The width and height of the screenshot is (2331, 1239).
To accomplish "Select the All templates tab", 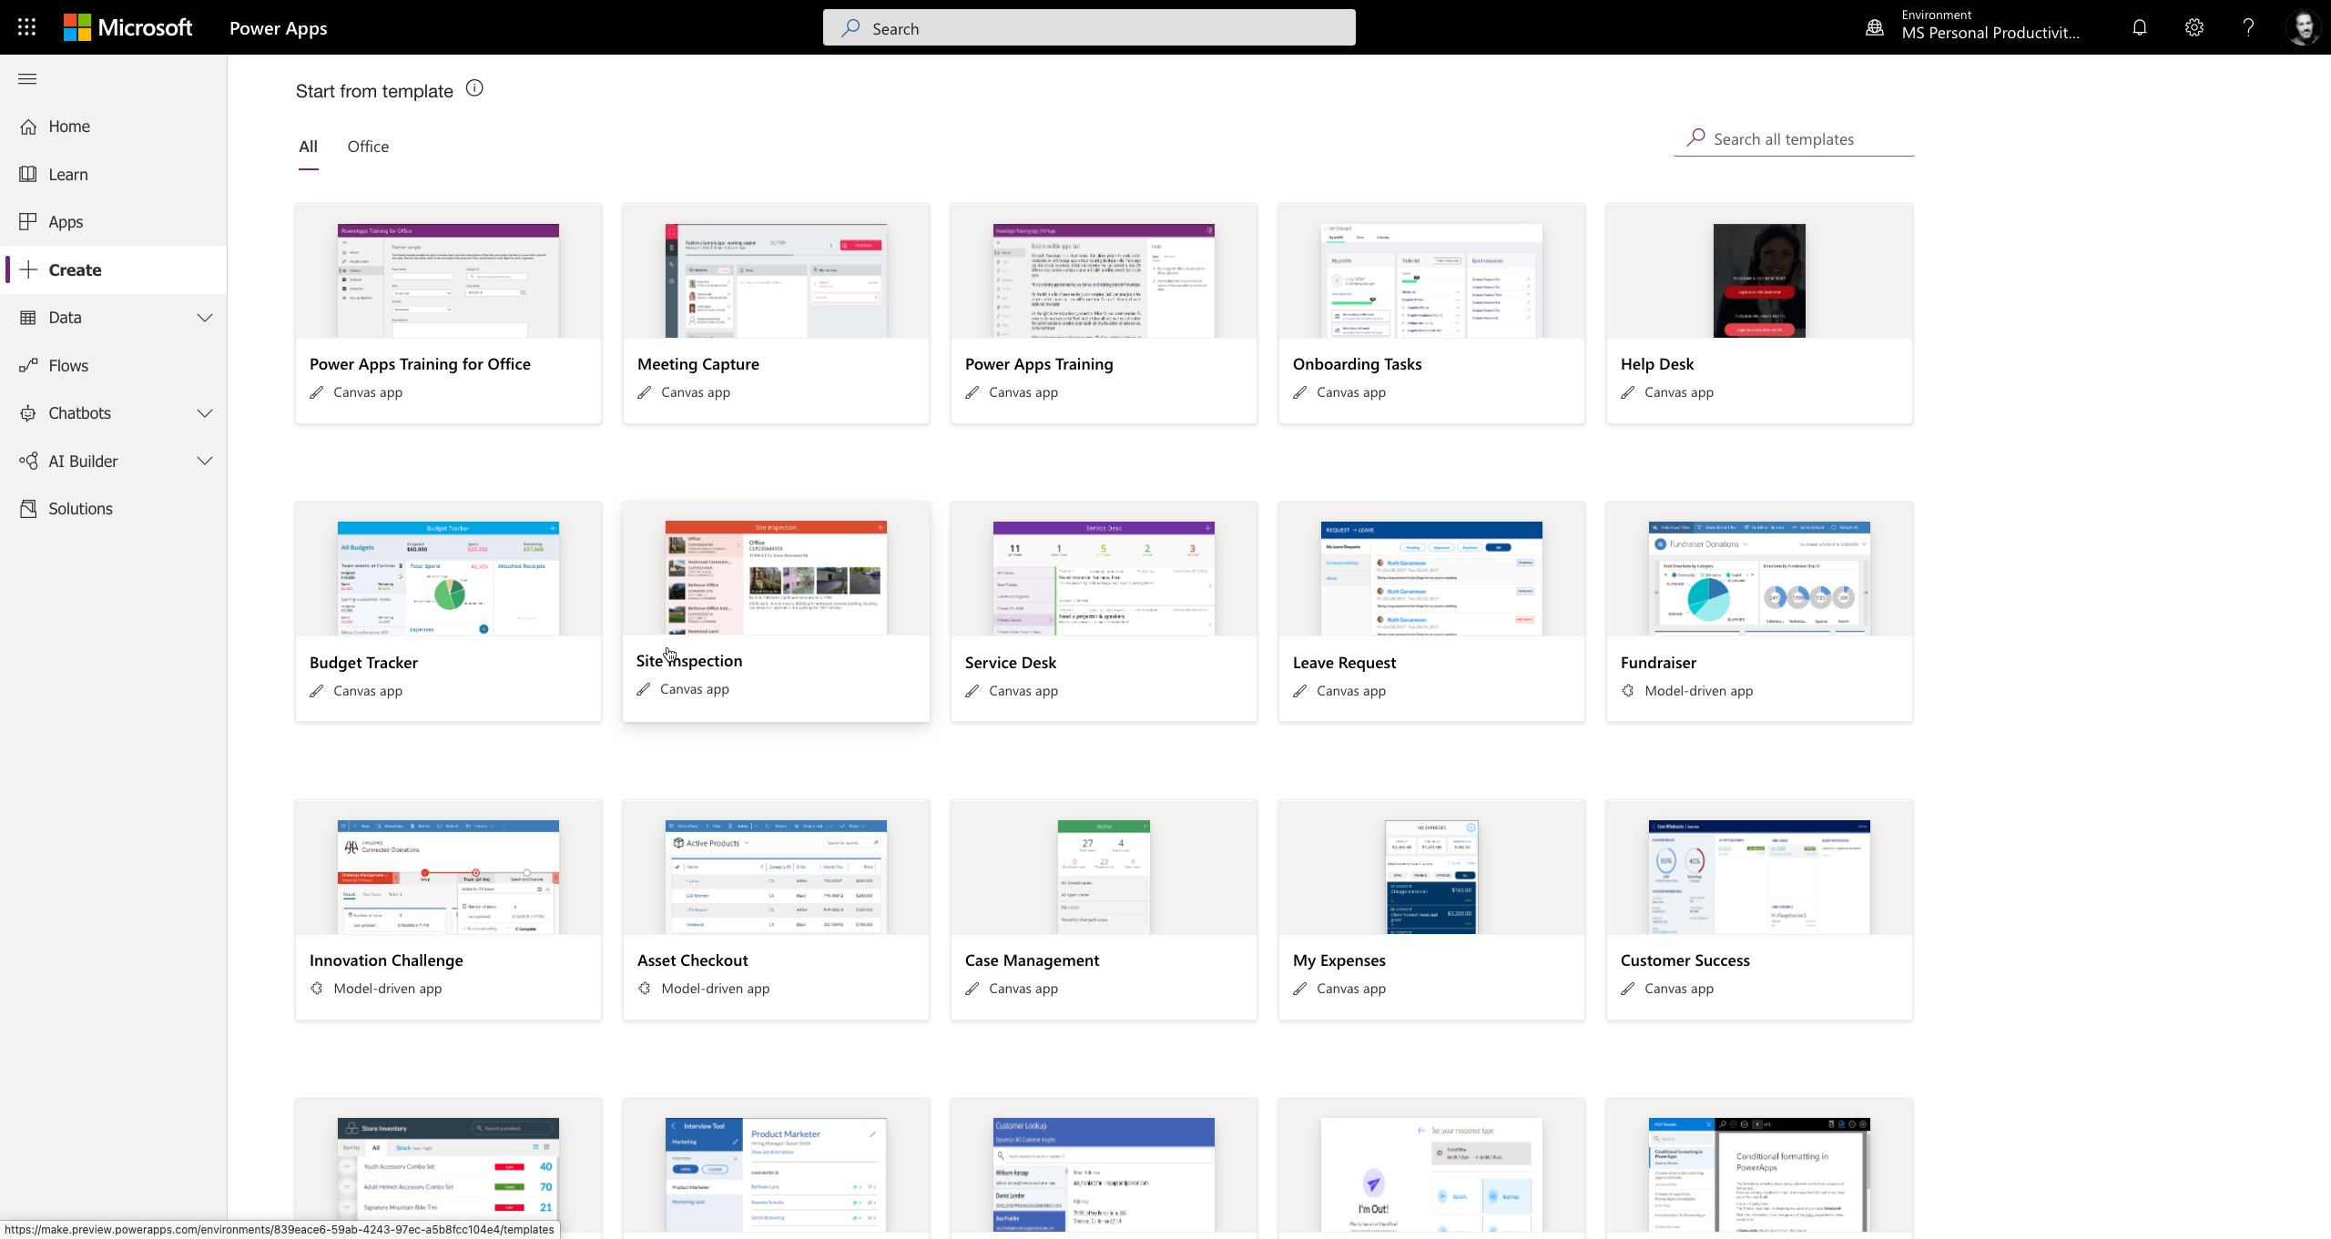I will (x=308, y=147).
